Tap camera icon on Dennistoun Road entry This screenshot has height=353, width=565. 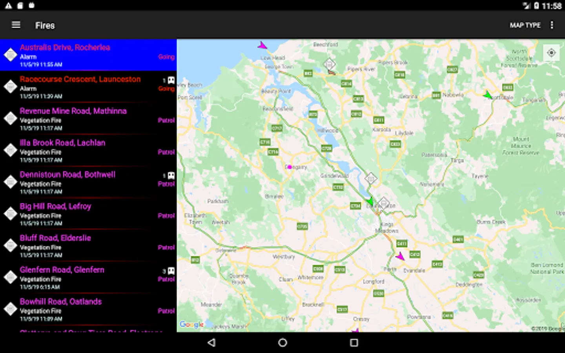[170, 176]
